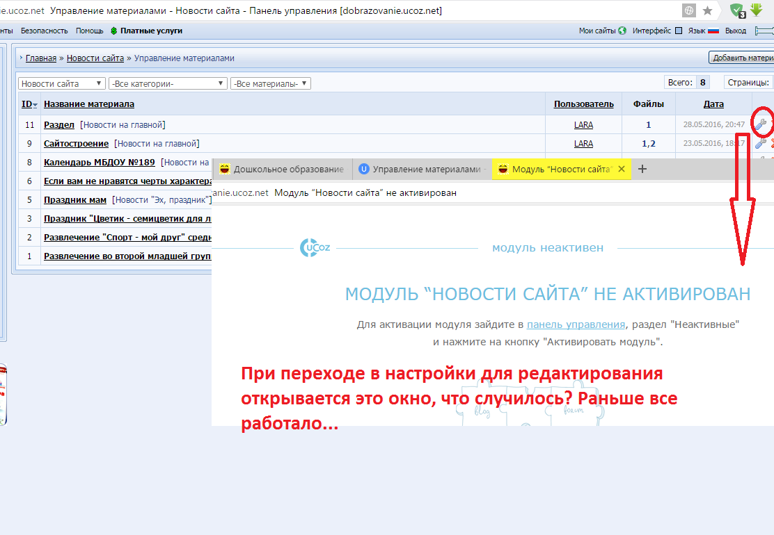Click the Всего: 8 total counter
774x535 pixels.
point(686,82)
